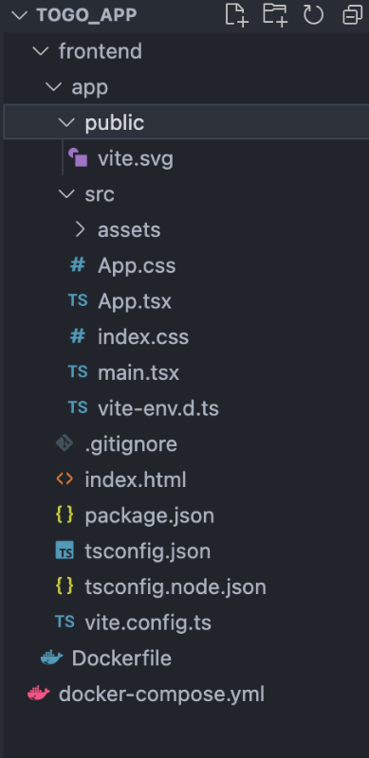
Task: Click the New File icon
Action: pos(237,14)
